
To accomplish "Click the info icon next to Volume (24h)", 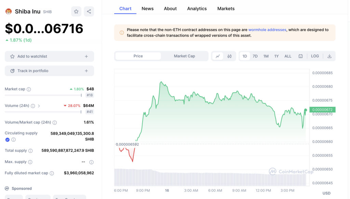I will 33,106.
